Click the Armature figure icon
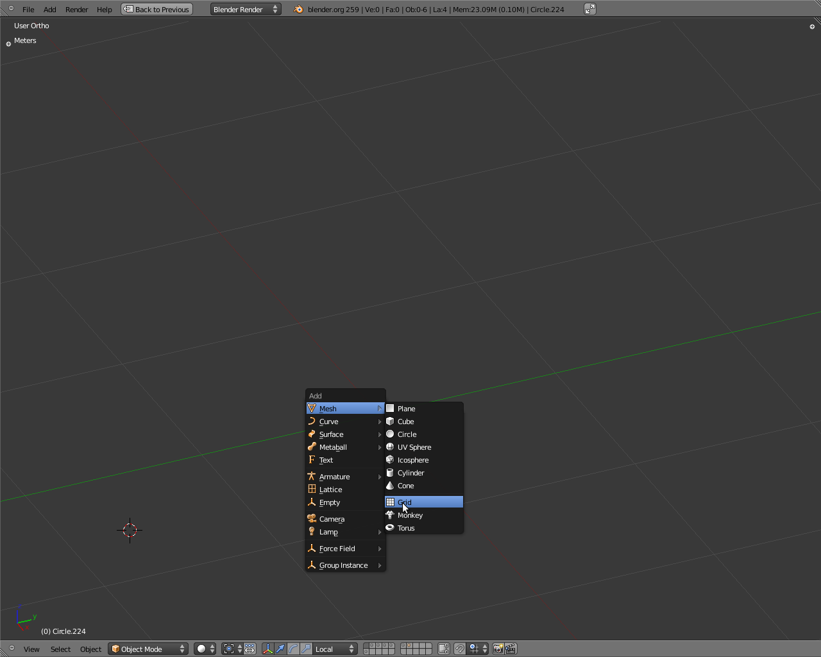This screenshot has width=821, height=657. click(312, 476)
